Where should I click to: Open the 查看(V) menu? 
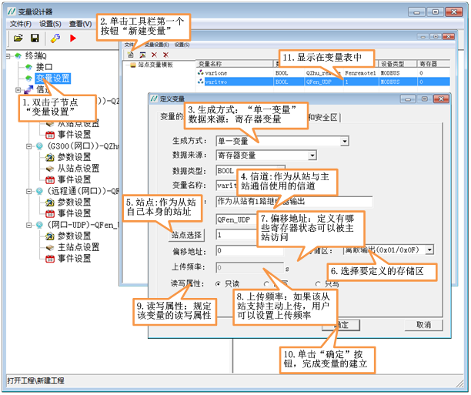[x=80, y=24]
